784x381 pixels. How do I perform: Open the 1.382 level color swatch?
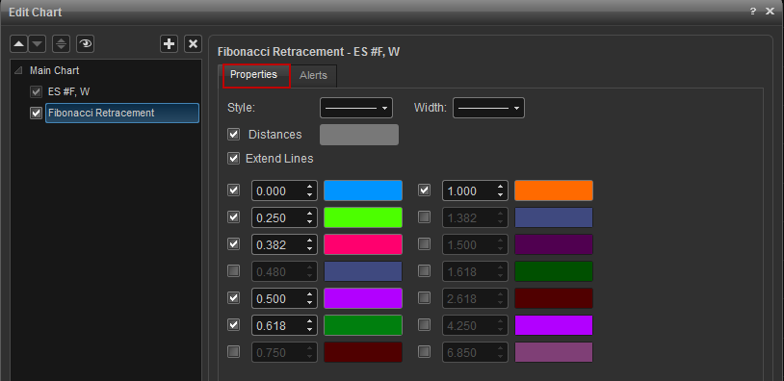554,217
